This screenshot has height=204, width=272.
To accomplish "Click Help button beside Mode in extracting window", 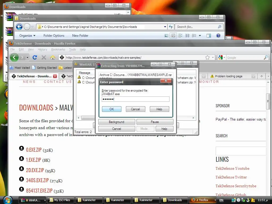I will click(x=164, y=129).
